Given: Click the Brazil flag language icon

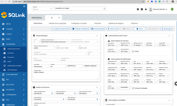Looking at the screenshot, I should click(x=172, y=9).
